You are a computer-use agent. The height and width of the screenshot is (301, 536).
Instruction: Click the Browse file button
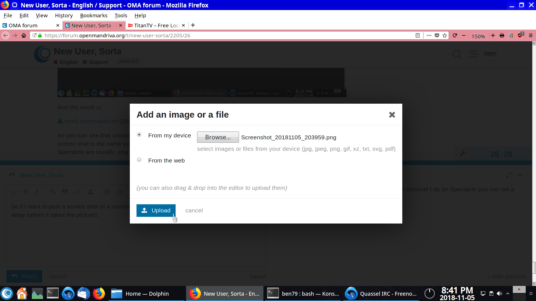218,137
